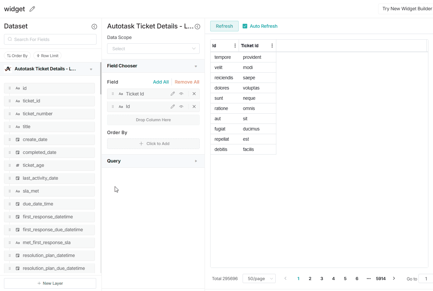This screenshot has width=433, height=291.
Task: Remove the Id field with X icon
Action: tap(194, 106)
